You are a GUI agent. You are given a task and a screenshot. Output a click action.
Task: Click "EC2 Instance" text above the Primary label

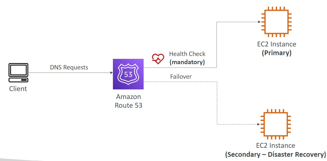276,44
